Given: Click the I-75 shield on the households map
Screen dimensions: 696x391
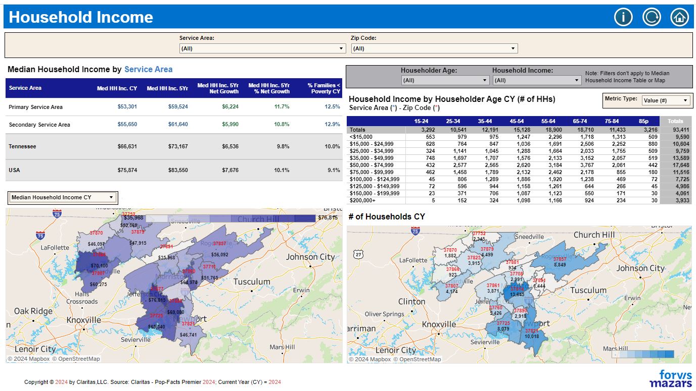Looking at the screenshot, I should pyautogui.click(x=415, y=231).
